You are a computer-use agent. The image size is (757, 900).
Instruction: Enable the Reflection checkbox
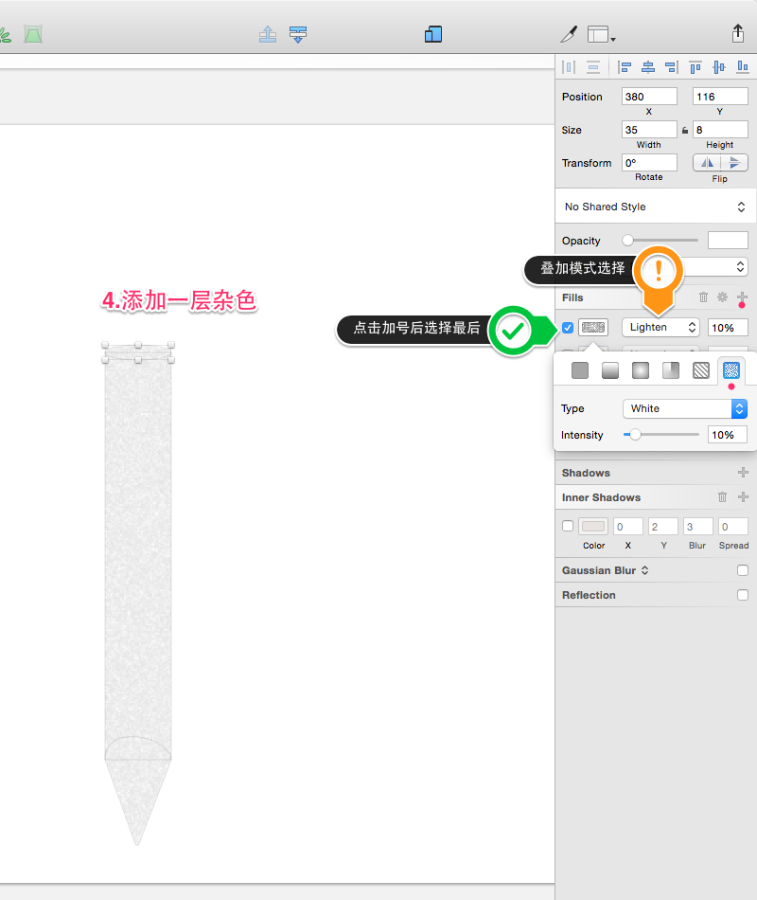(743, 595)
